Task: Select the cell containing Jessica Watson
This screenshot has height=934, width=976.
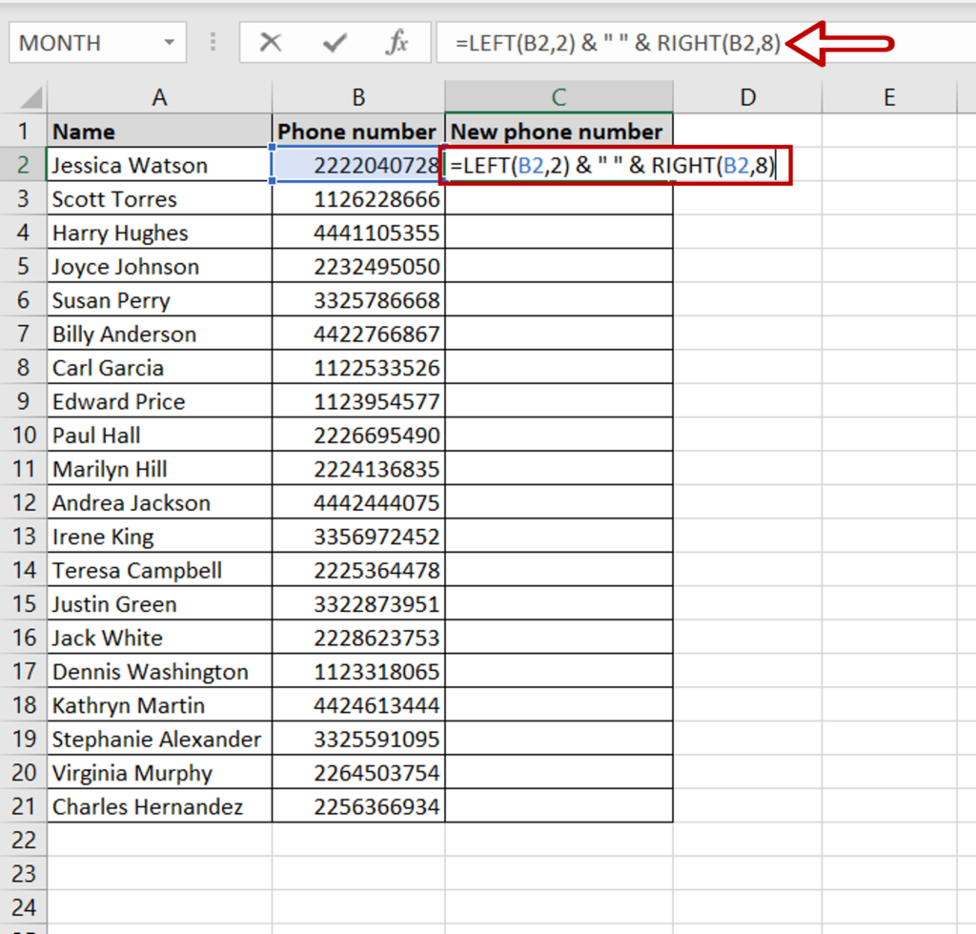Action: point(158,165)
